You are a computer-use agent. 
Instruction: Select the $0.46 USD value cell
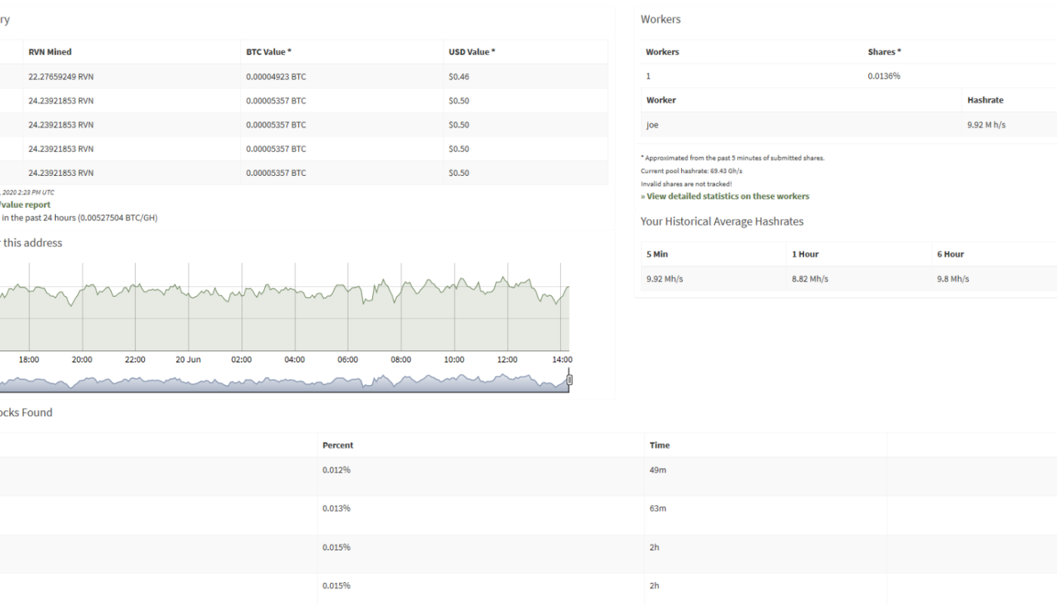(459, 76)
